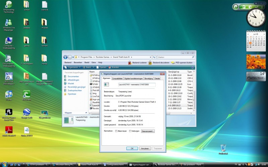
Task: Open recent pages dropdown next to forward button
Action: [73, 57]
